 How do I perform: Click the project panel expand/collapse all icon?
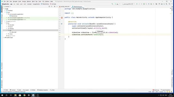[x=52, y=6]
